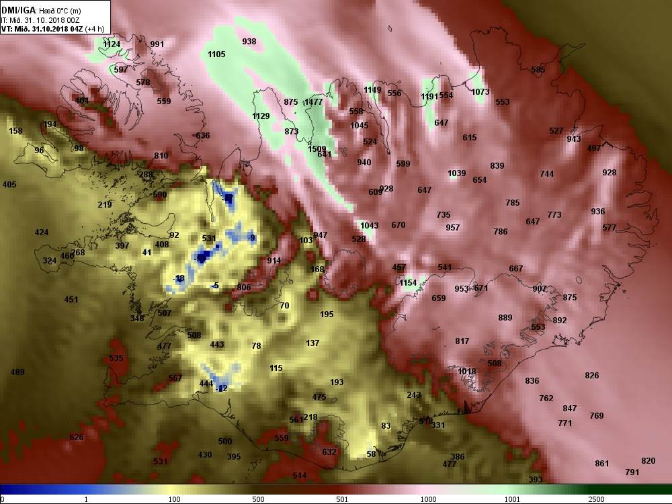Click the map value 1124
Viewport: 672px width, 504px height.
[x=112, y=44]
